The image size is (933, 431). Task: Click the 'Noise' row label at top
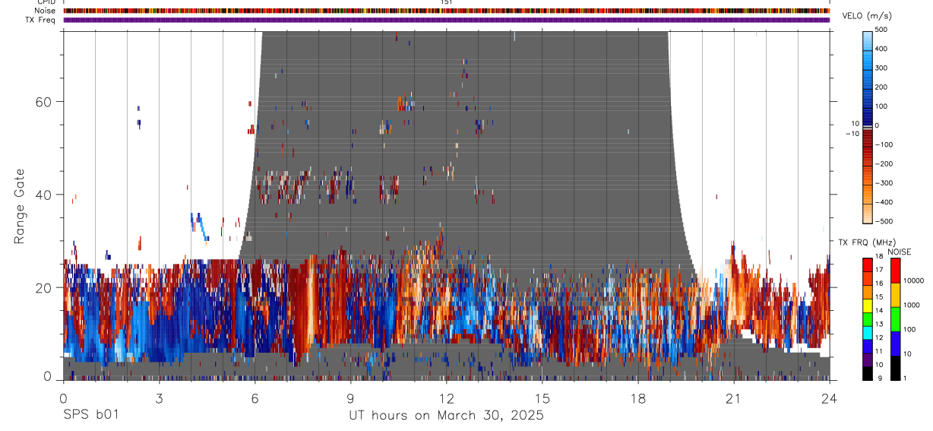[45, 11]
